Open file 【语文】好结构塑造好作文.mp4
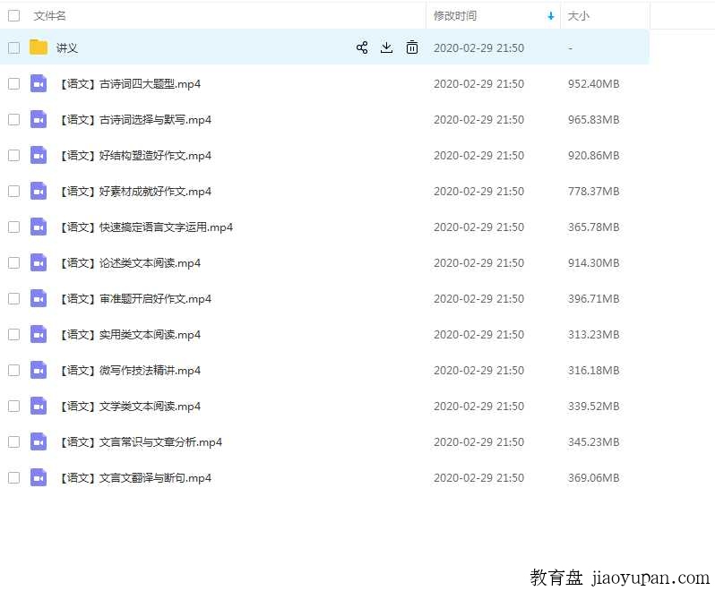The width and height of the screenshot is (715, 591). tap(135, 156)
